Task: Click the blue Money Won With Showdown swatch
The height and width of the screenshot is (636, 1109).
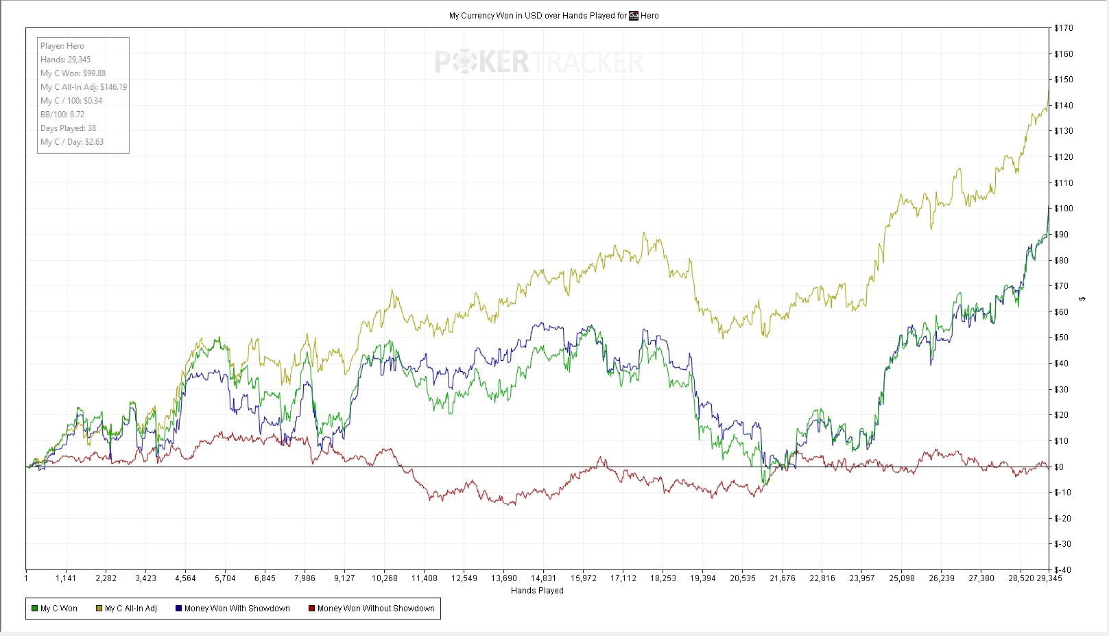Action: tap(178, 609)
